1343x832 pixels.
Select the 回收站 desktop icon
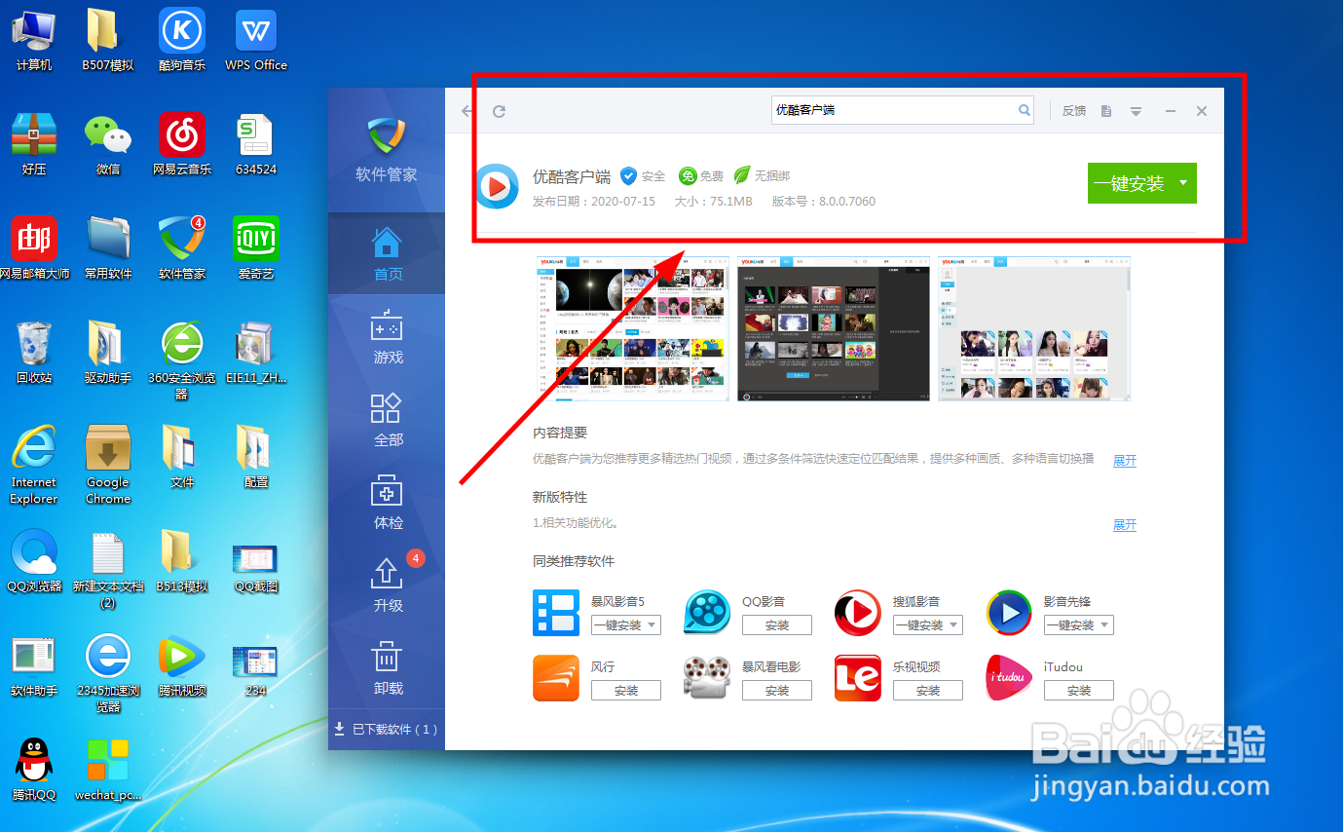(34, 353)
